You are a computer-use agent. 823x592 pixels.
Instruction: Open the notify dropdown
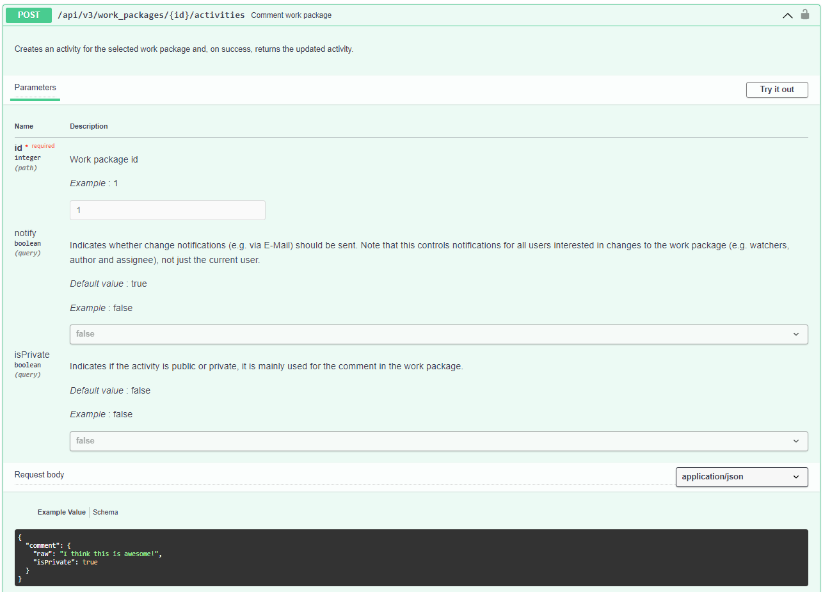439,334
